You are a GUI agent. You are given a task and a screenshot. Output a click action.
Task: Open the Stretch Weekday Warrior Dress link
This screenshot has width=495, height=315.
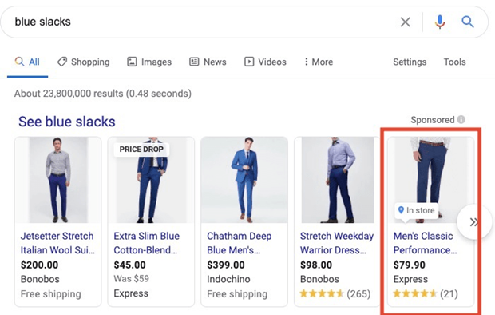point(337,243)
